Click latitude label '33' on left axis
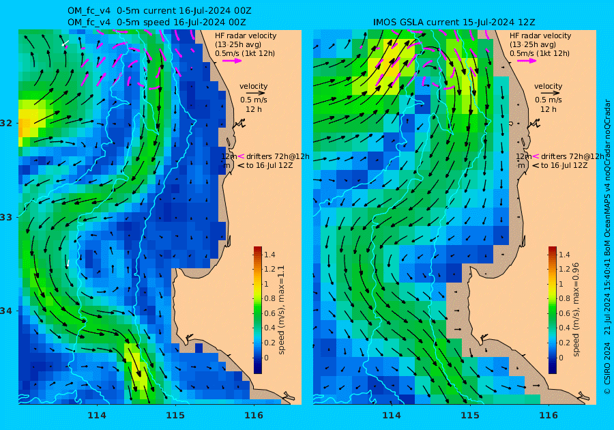 (x=6, y=217)
